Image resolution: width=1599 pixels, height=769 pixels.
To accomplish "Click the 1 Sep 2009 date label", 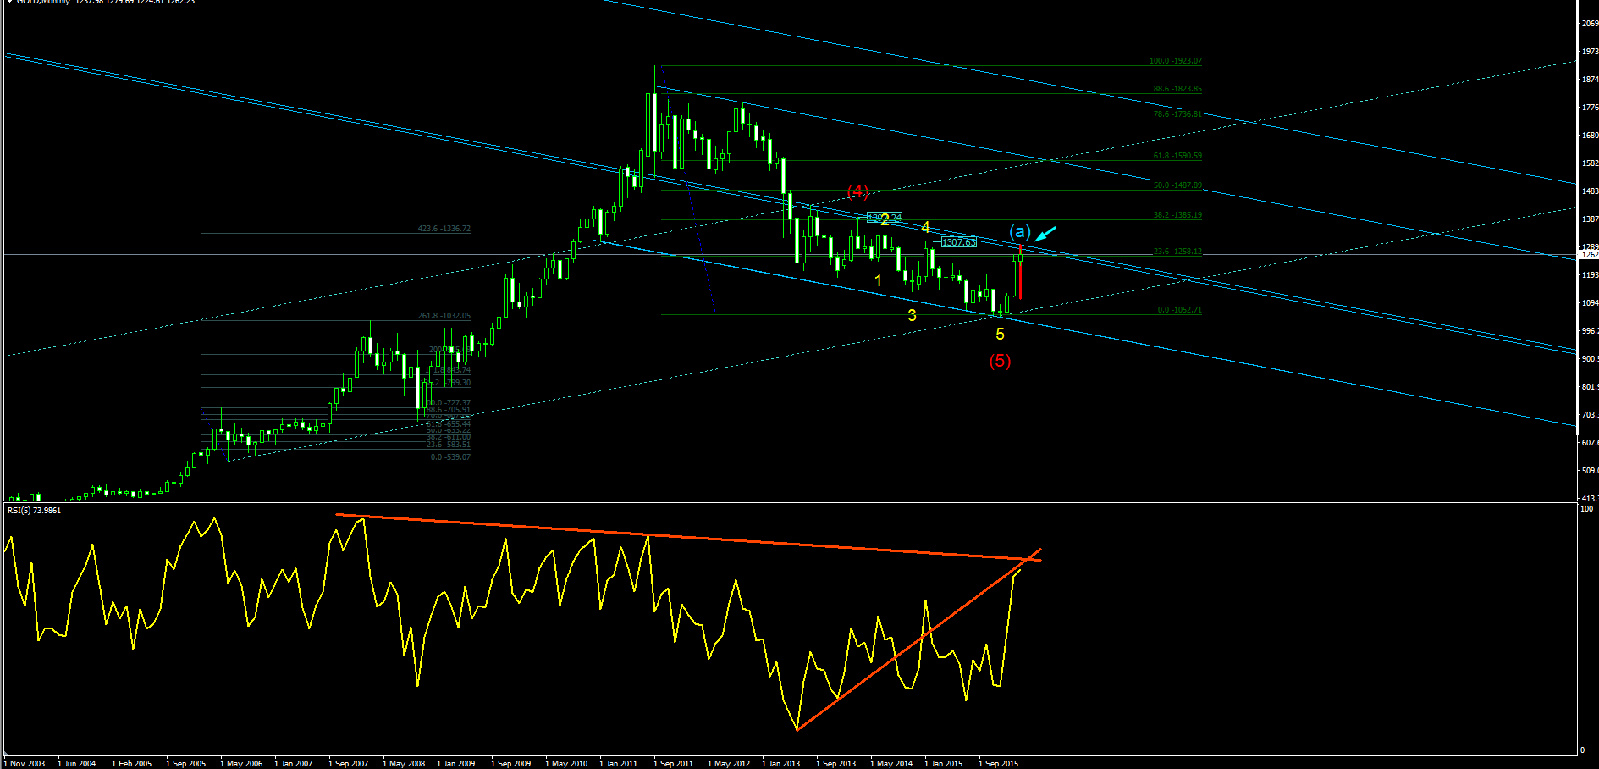I will point(511,764).
